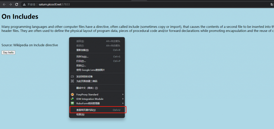Image resolution: width=274 pixels, height=129 pixels.
Task: Click the On Includes heading
Action: coord(20,17)
